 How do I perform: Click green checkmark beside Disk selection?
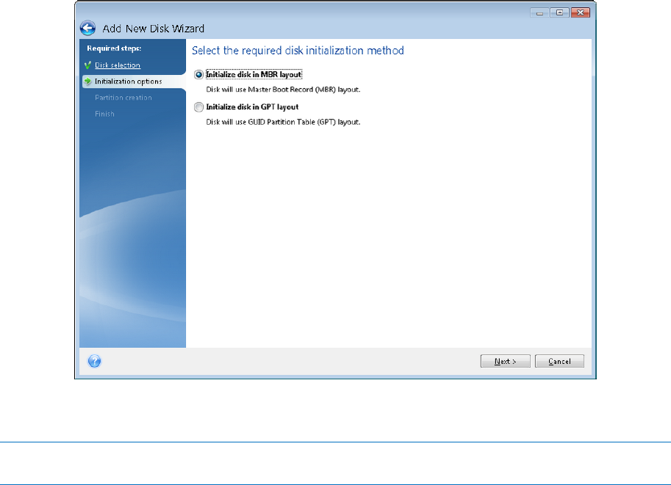[x=87, y=65]
